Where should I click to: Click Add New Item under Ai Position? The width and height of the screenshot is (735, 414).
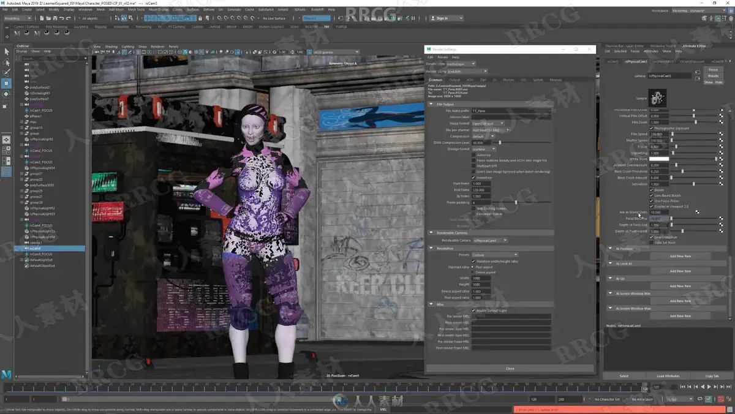pyautogui.click(x=680, y=256)
